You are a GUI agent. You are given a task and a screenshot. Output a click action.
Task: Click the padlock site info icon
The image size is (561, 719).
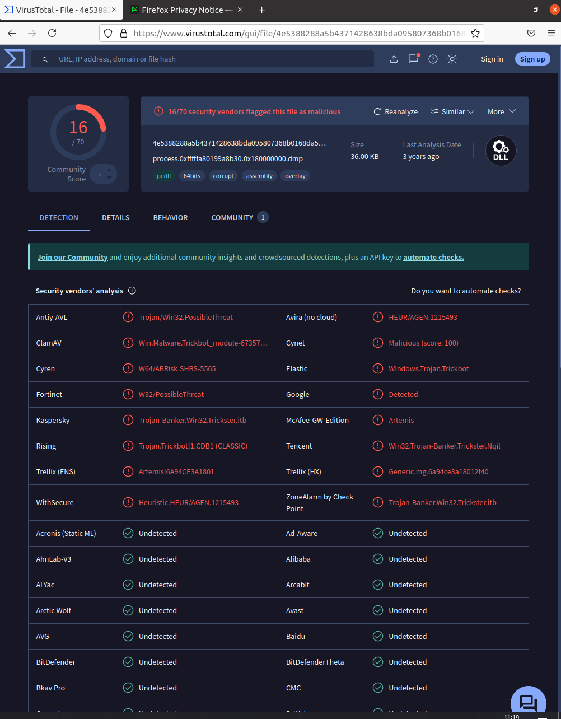(124, 33)
